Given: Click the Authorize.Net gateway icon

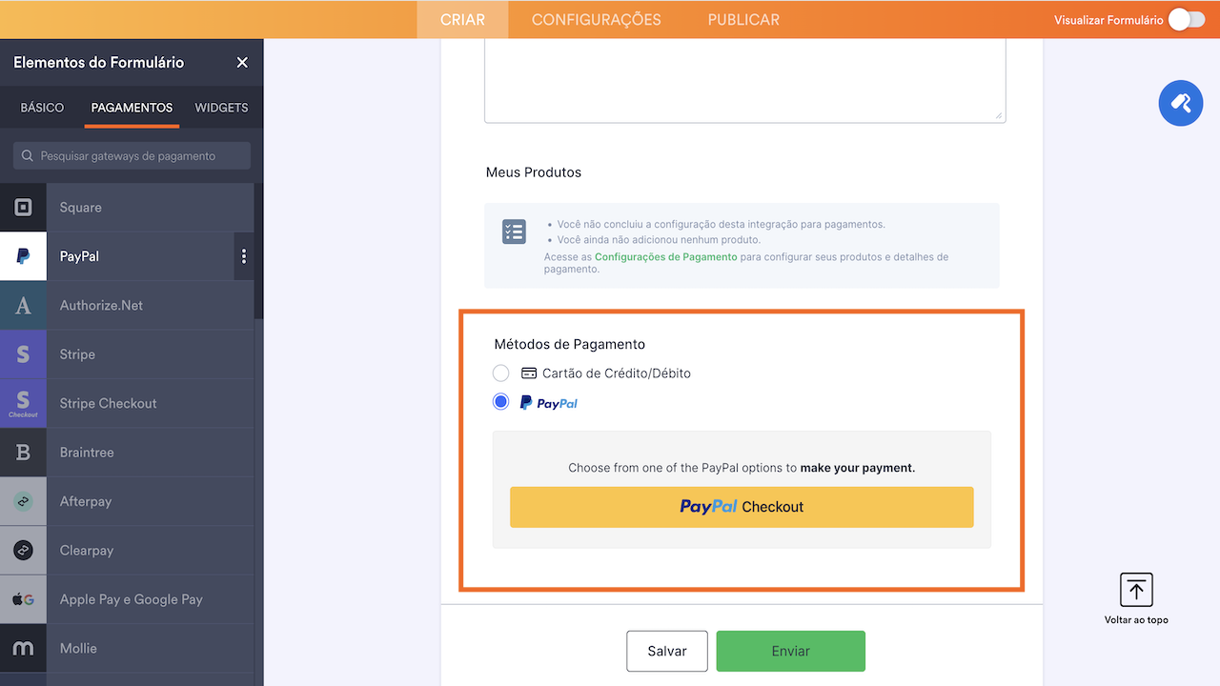Looking at the screenshot, I should tap(23, 306).
